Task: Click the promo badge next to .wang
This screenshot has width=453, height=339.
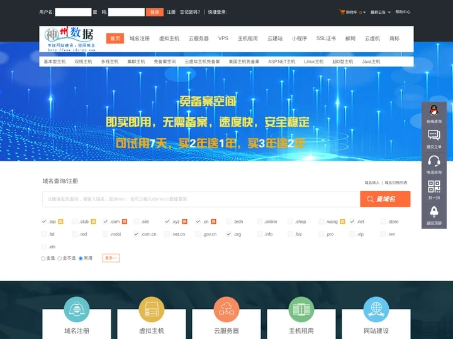Action: (x=342, y=222)
